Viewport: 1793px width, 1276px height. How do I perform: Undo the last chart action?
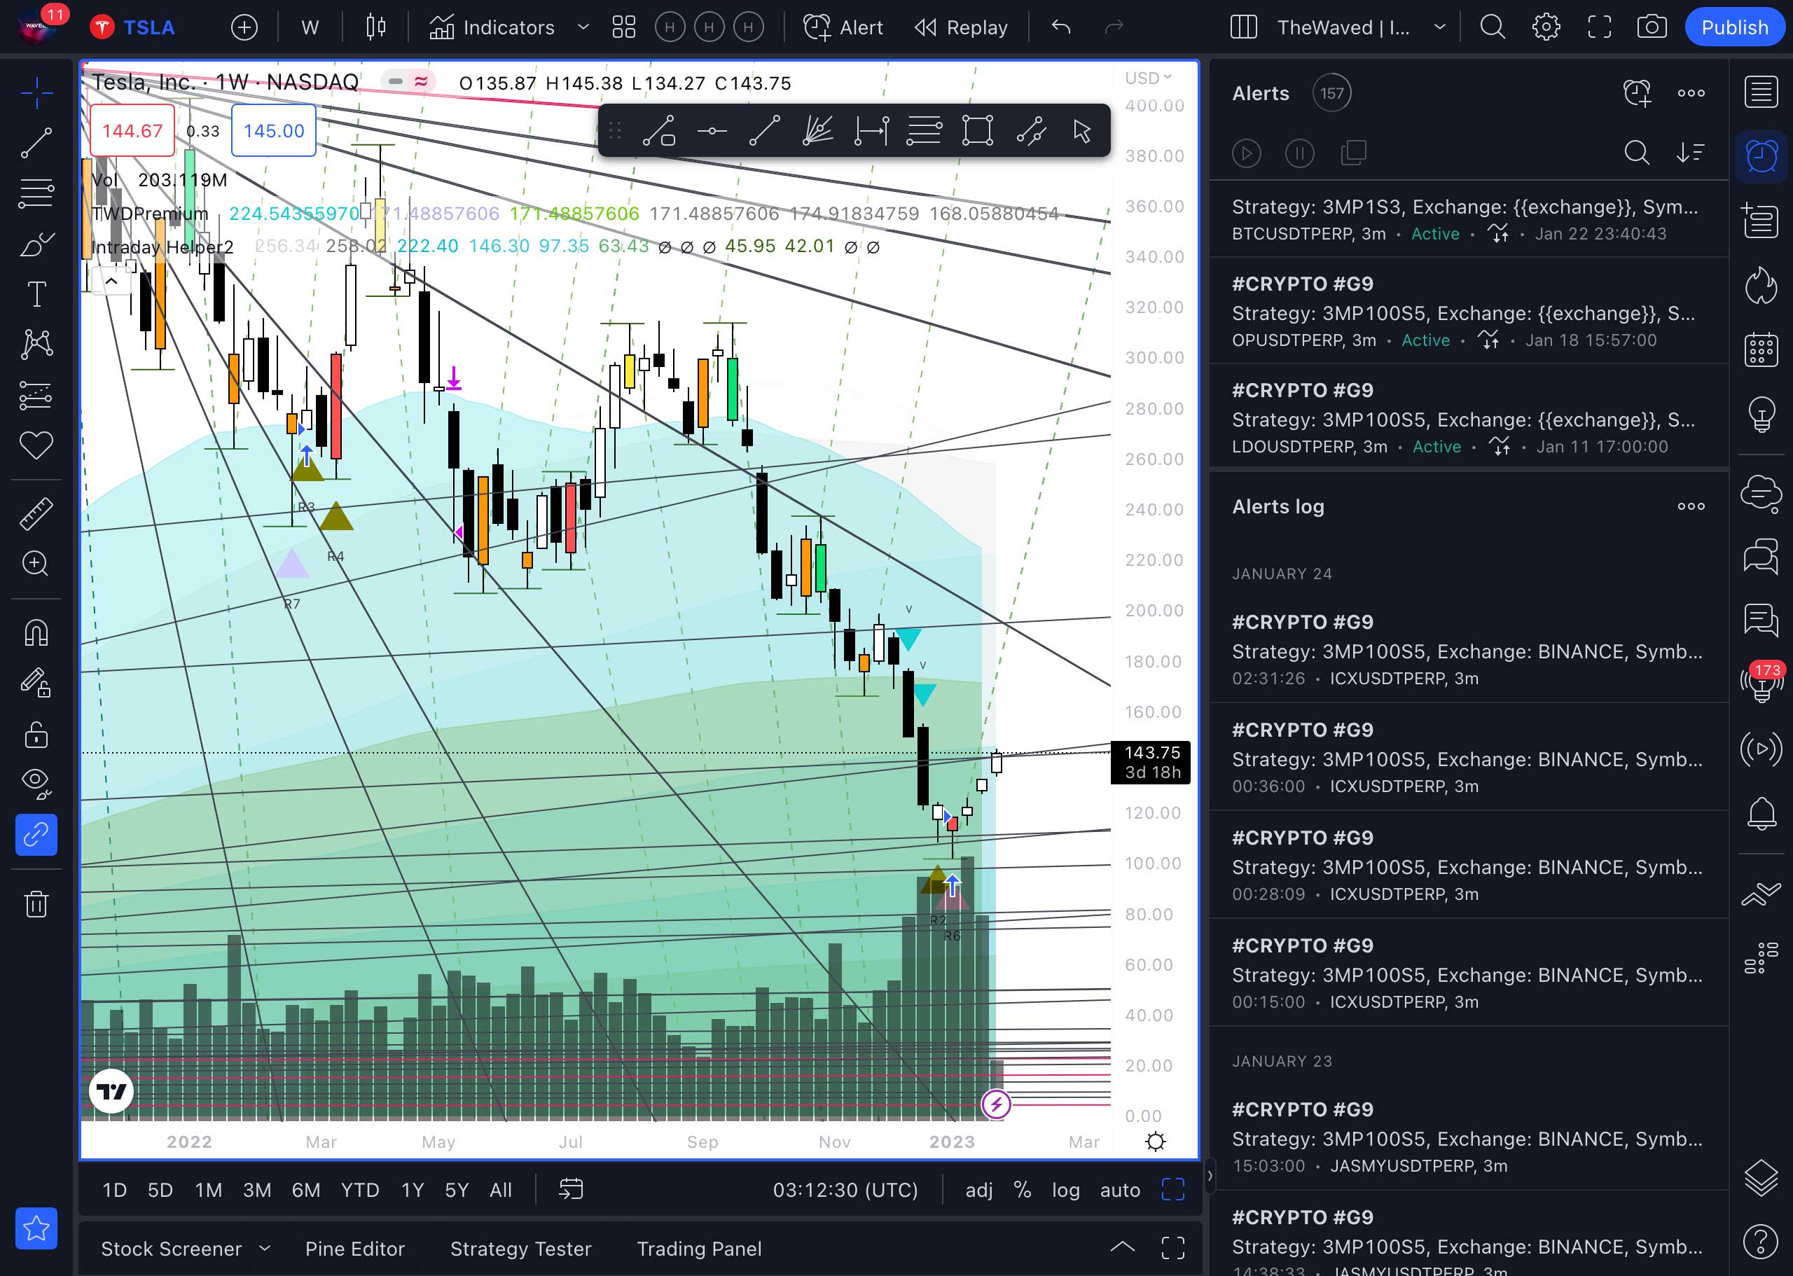tap(1060, 27)
